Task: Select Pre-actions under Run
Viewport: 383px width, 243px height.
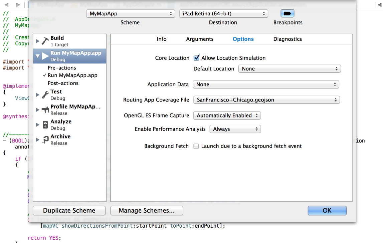Action: (62, 68)
